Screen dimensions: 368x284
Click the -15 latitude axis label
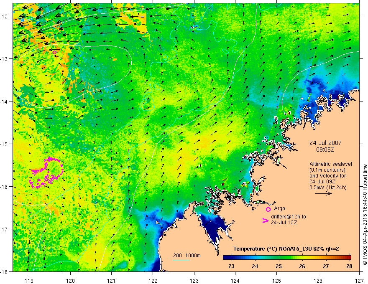tap(5, 144)
